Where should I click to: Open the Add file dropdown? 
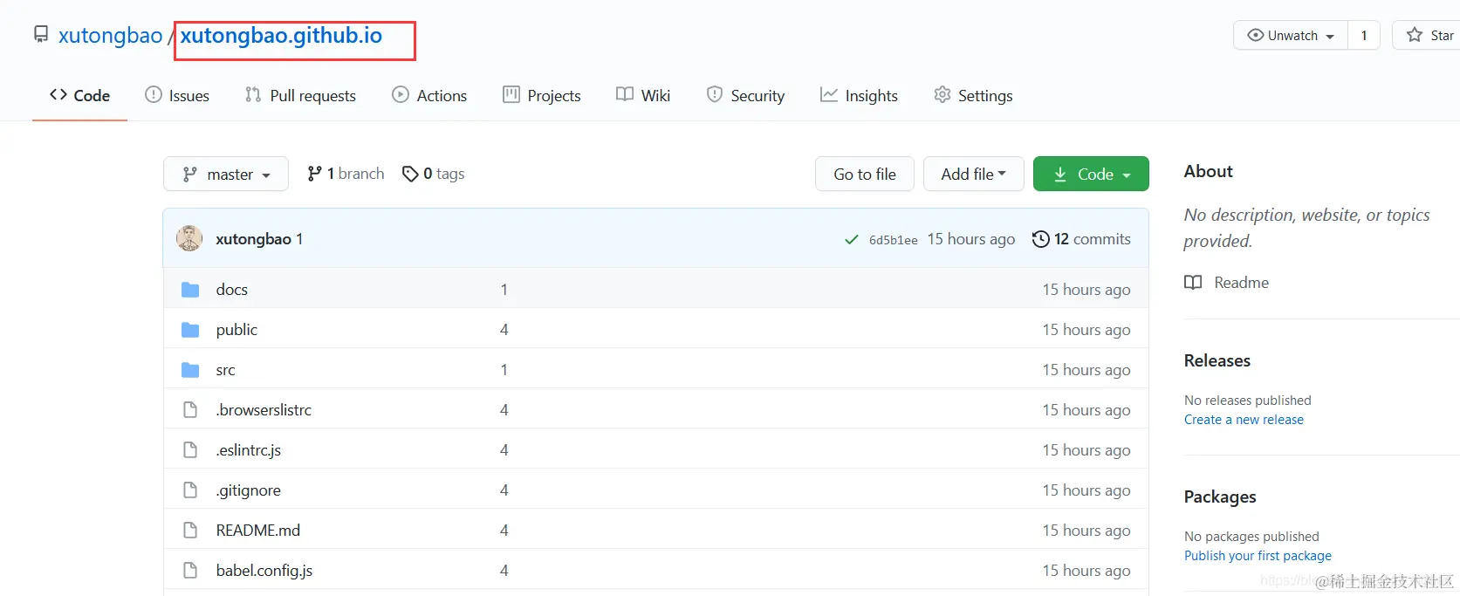click(974, 174)
